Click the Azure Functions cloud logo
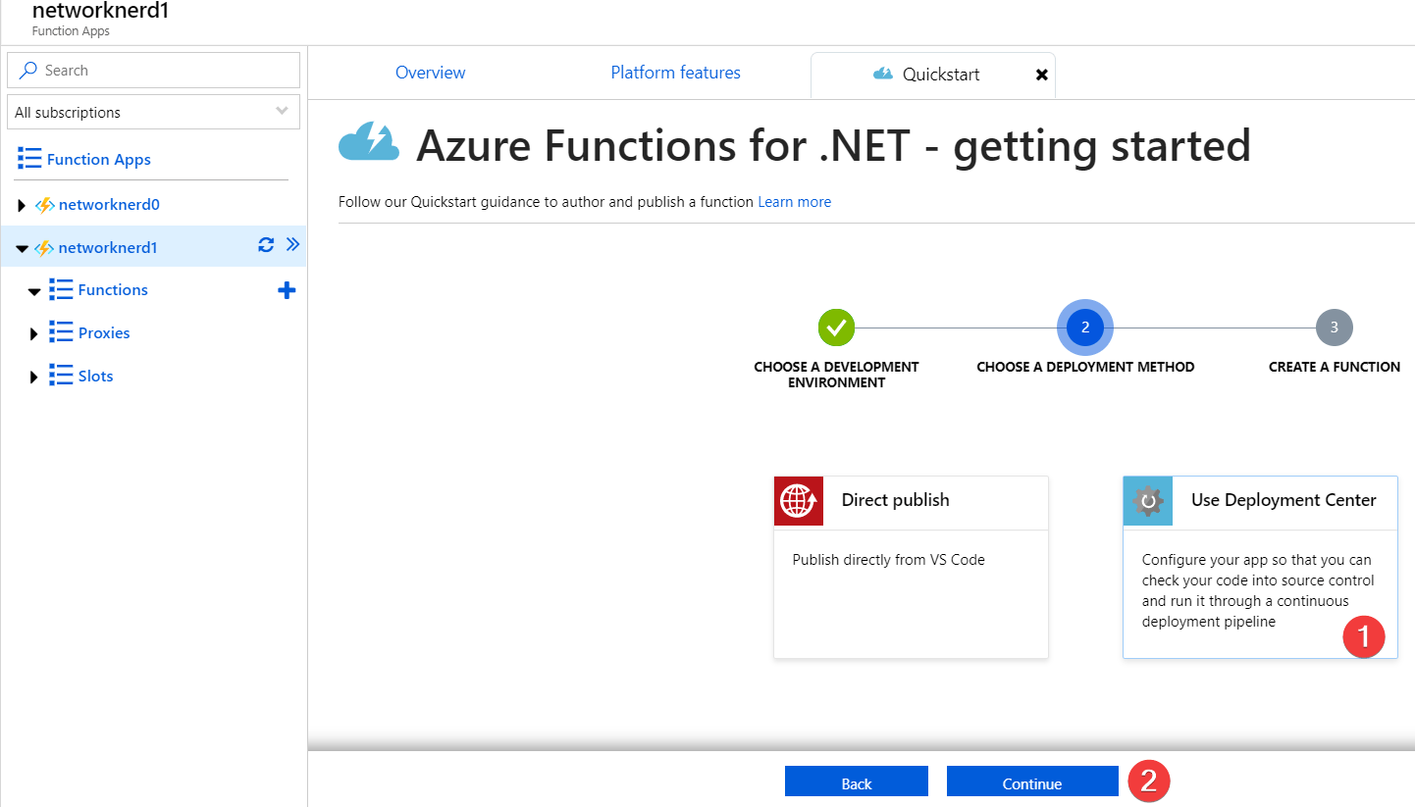Viewport: 1415px width, 807px height. [370, 142]
